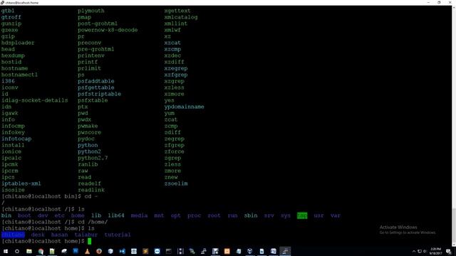Select 'infotocap' entry
456x256 pixels.
tap(16, 139)
